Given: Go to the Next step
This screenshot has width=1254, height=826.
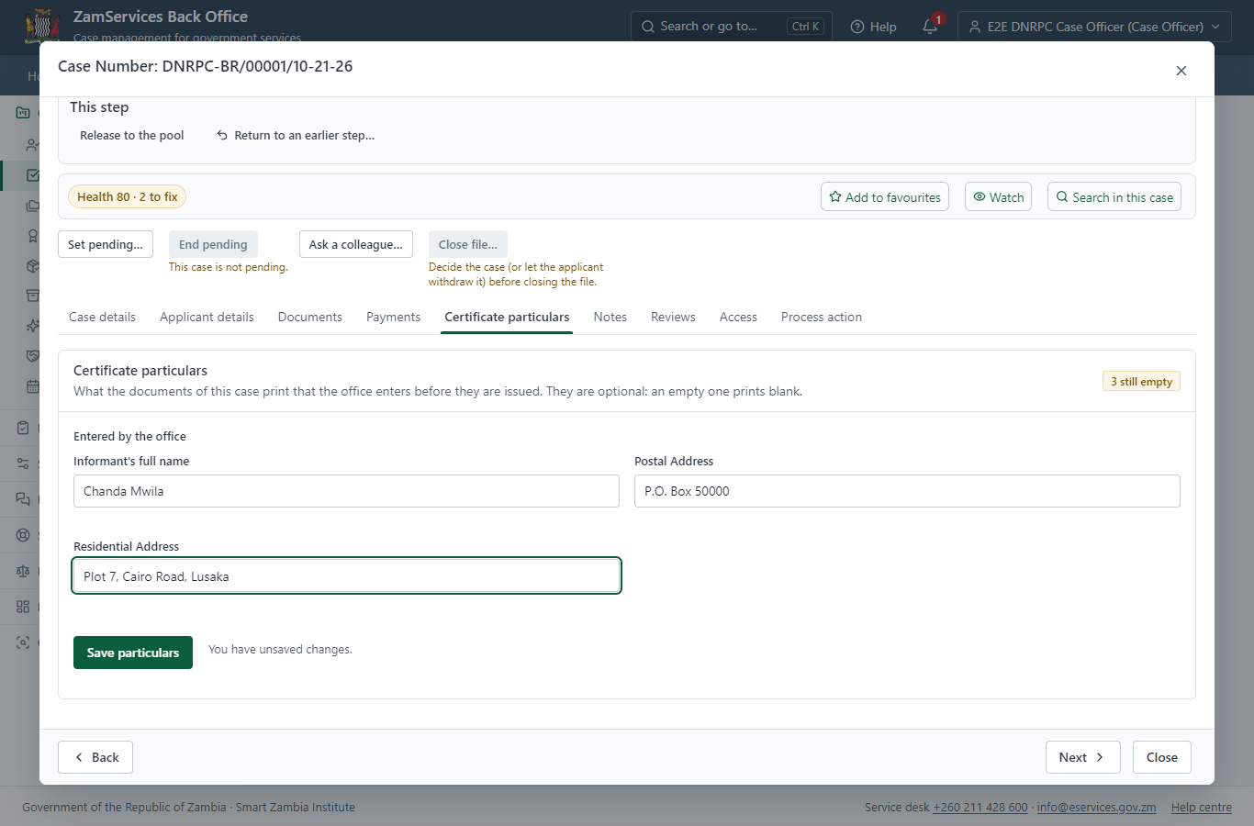Looking at the screenshot, I should point(1083,757).
